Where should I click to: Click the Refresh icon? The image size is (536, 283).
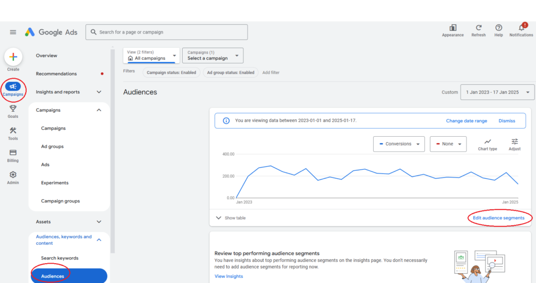click(478, 28)
